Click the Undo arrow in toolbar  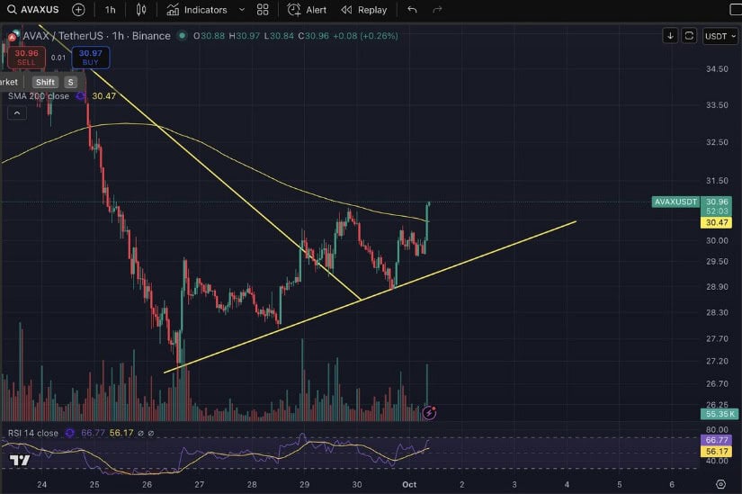click(412, 10)
